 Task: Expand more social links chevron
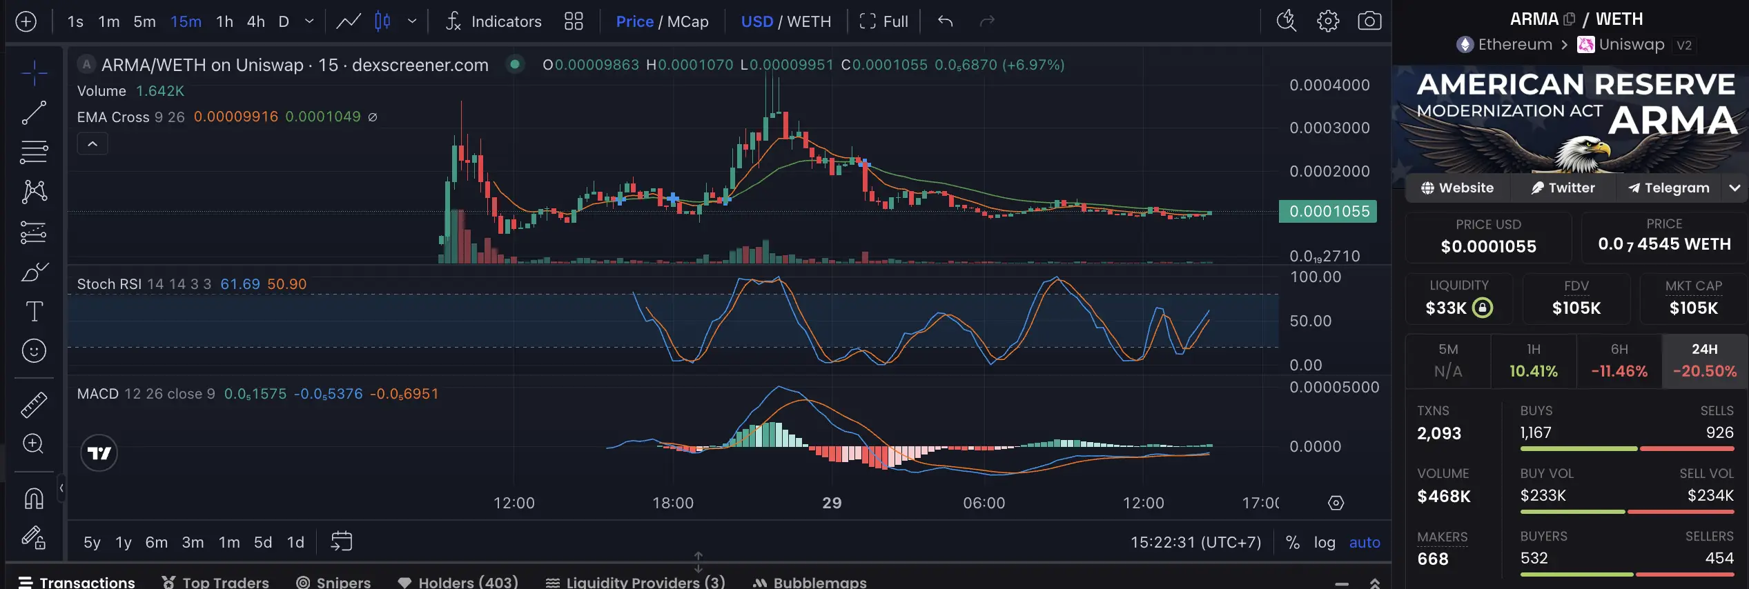coord(1735,188)
